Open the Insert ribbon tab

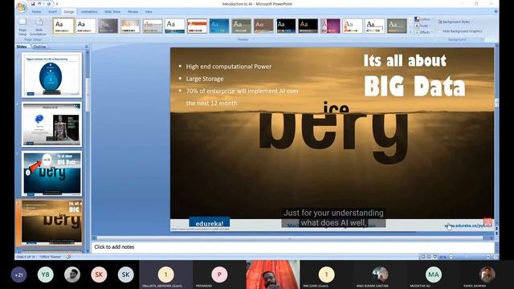coord(52,12)
